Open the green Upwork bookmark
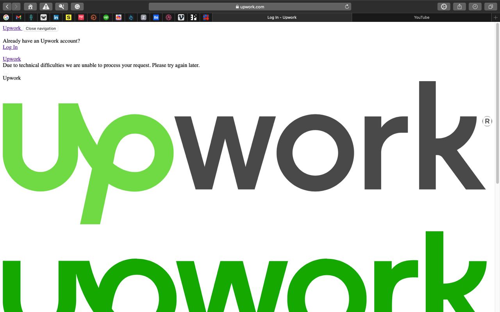 click(106, 17)
